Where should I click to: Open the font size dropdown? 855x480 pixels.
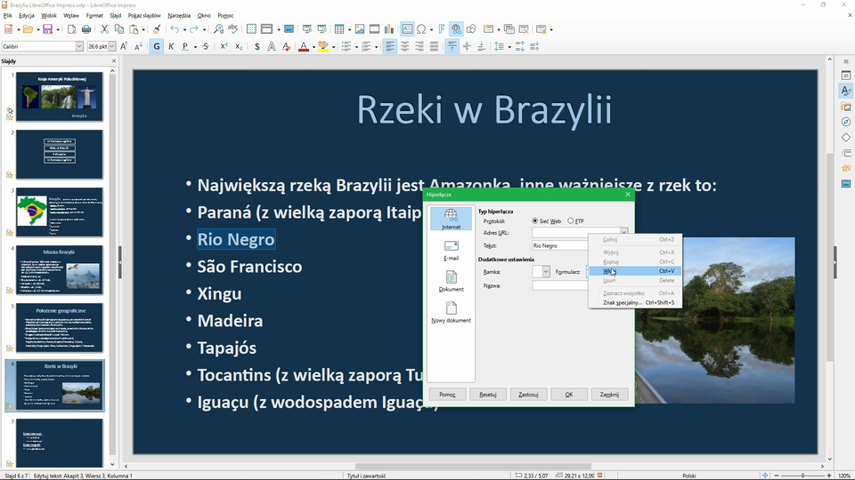pos(113,46)
